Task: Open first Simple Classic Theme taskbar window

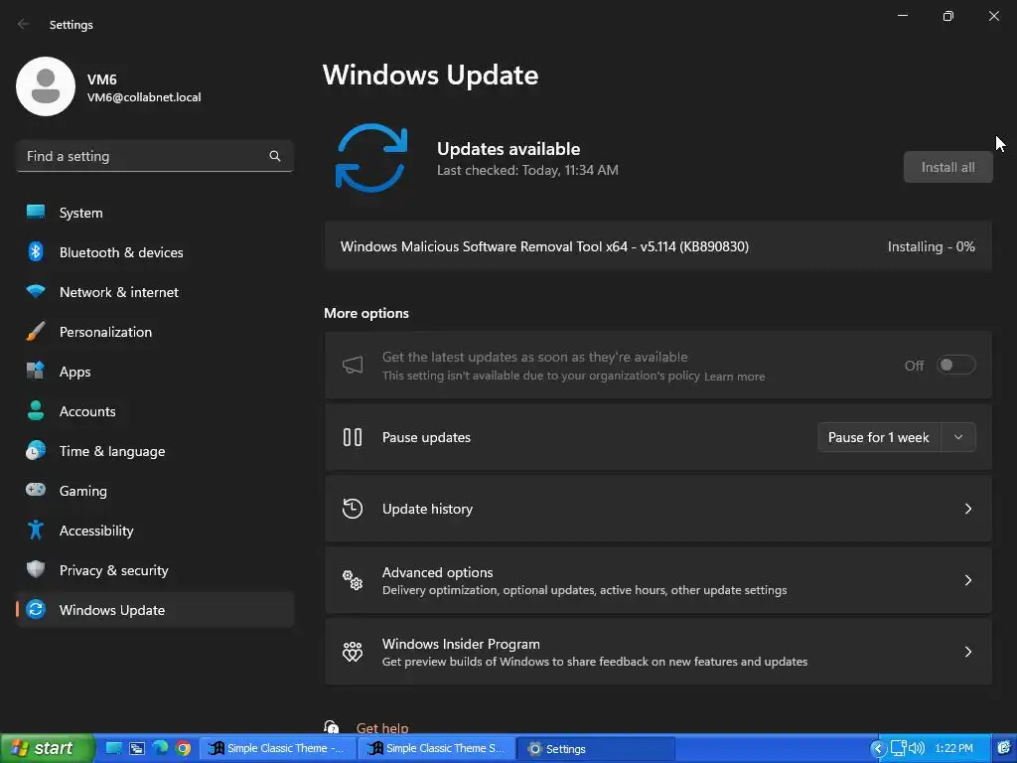Action: click(x=278, y=748)
